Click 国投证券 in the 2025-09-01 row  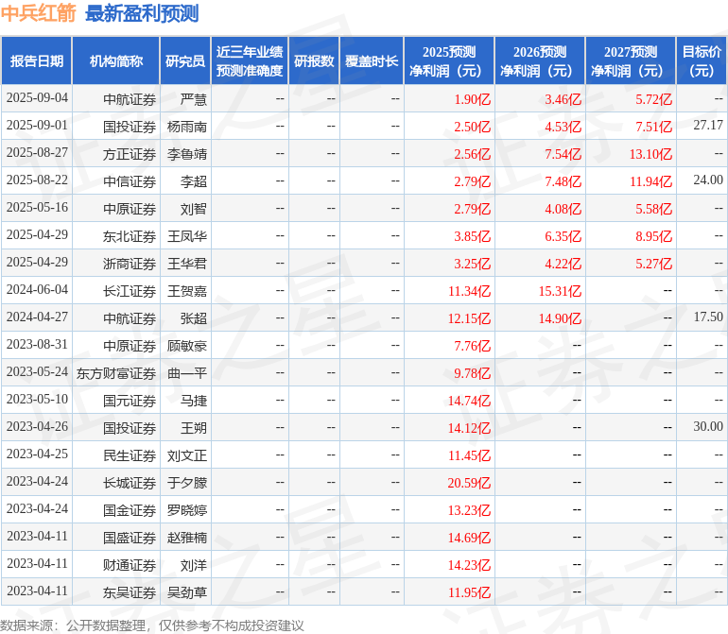(x=130, y=127)
